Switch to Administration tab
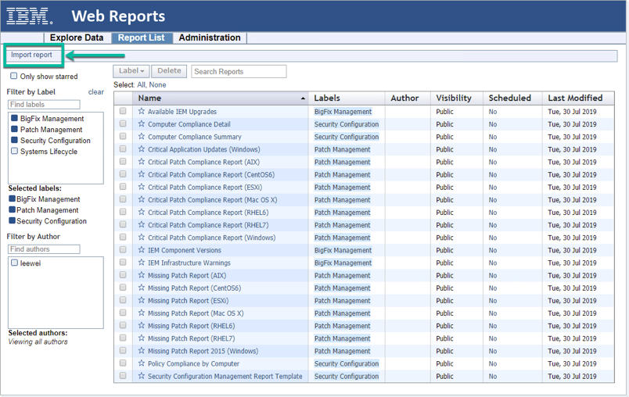This screenshot has height=397, width=629. 210,38
